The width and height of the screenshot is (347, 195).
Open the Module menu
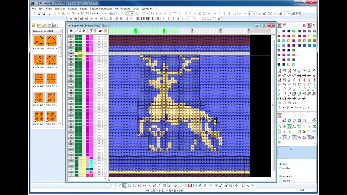73,9
